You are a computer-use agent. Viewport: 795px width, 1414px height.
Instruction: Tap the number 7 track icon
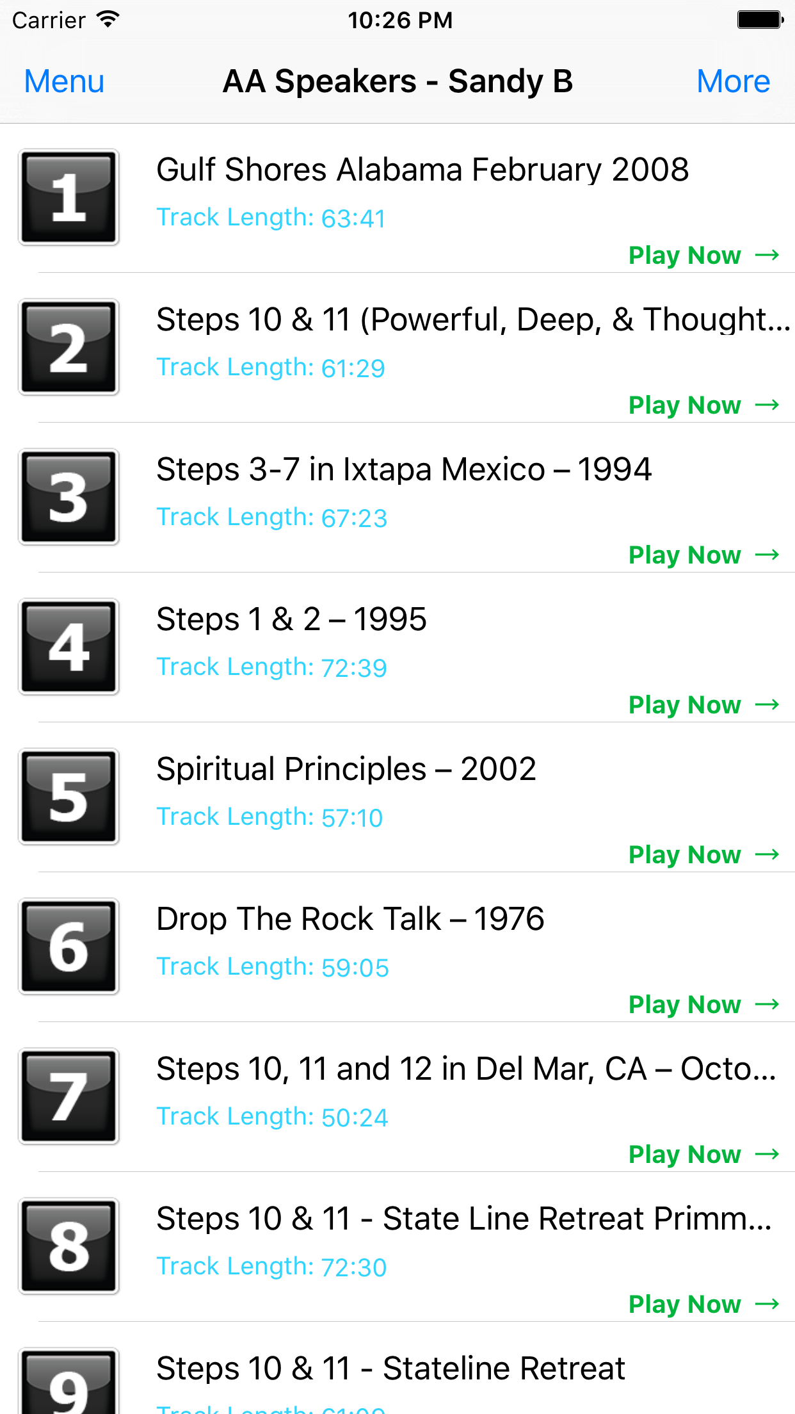[x=68, y=1096]
